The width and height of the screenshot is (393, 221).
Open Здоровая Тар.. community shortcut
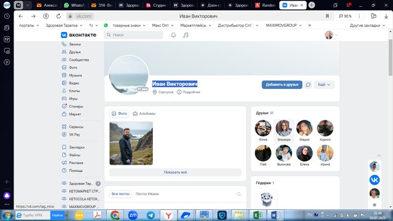pyautogui.click(x=80, y=184)
